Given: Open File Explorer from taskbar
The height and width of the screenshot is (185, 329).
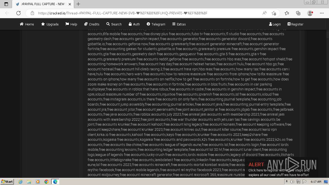Looking at the screenshot, I should [29, 182].
